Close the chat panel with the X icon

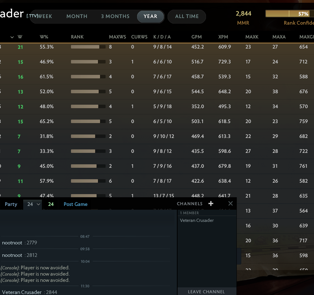click(230, 203)
